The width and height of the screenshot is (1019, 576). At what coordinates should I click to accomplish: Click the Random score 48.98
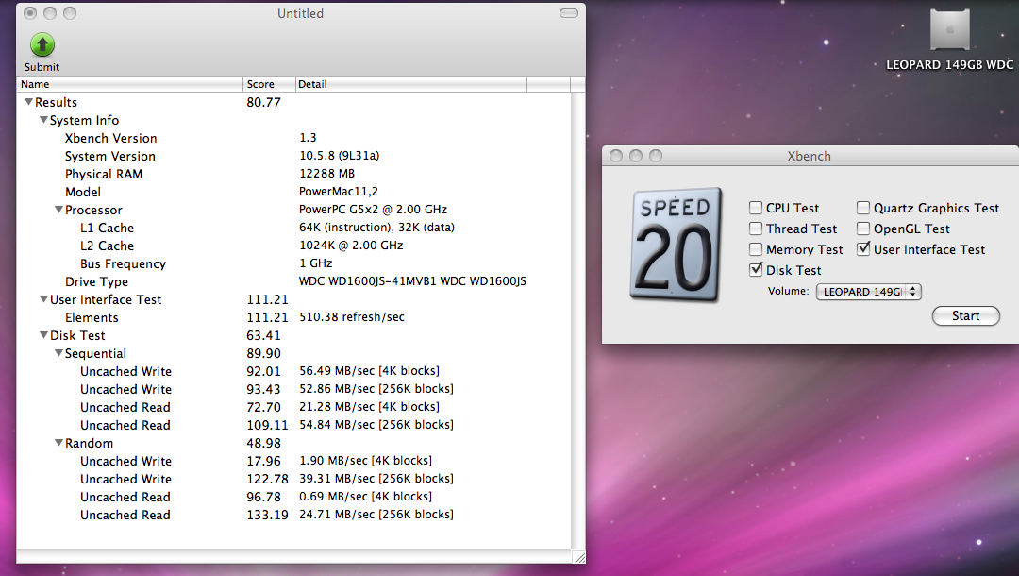(x=264, y=443)
